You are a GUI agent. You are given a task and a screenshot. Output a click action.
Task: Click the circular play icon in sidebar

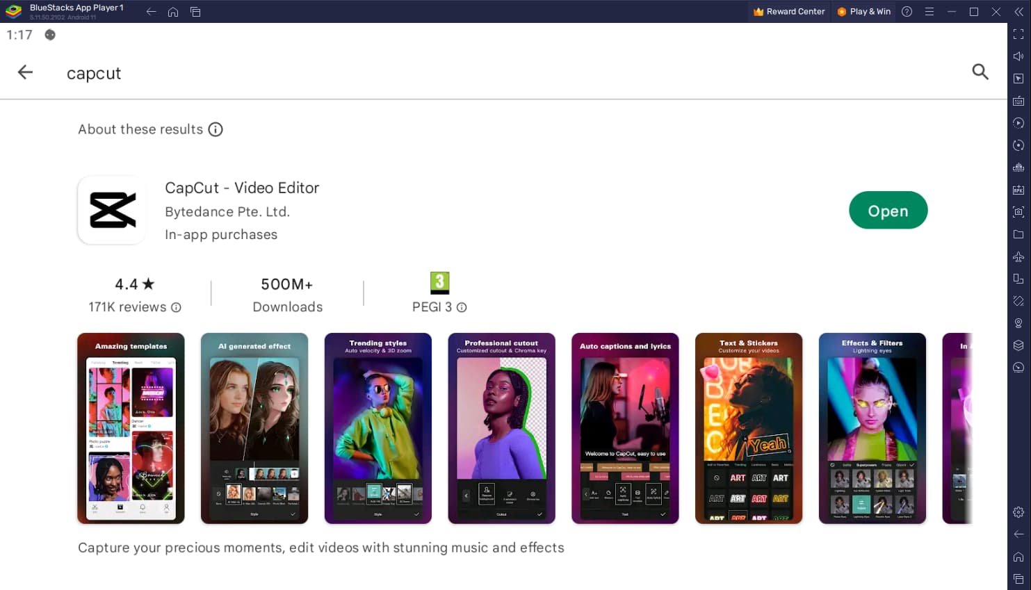click(x=1018, y=123)
